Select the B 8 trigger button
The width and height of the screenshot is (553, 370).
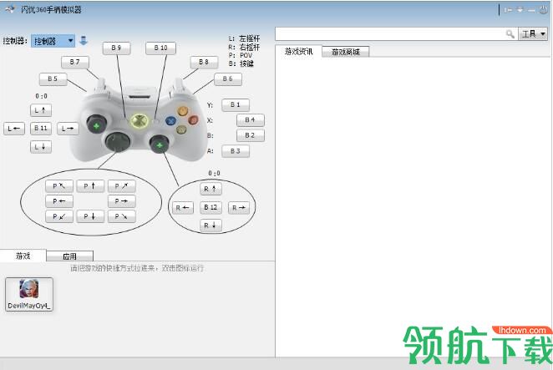point(204,62)
